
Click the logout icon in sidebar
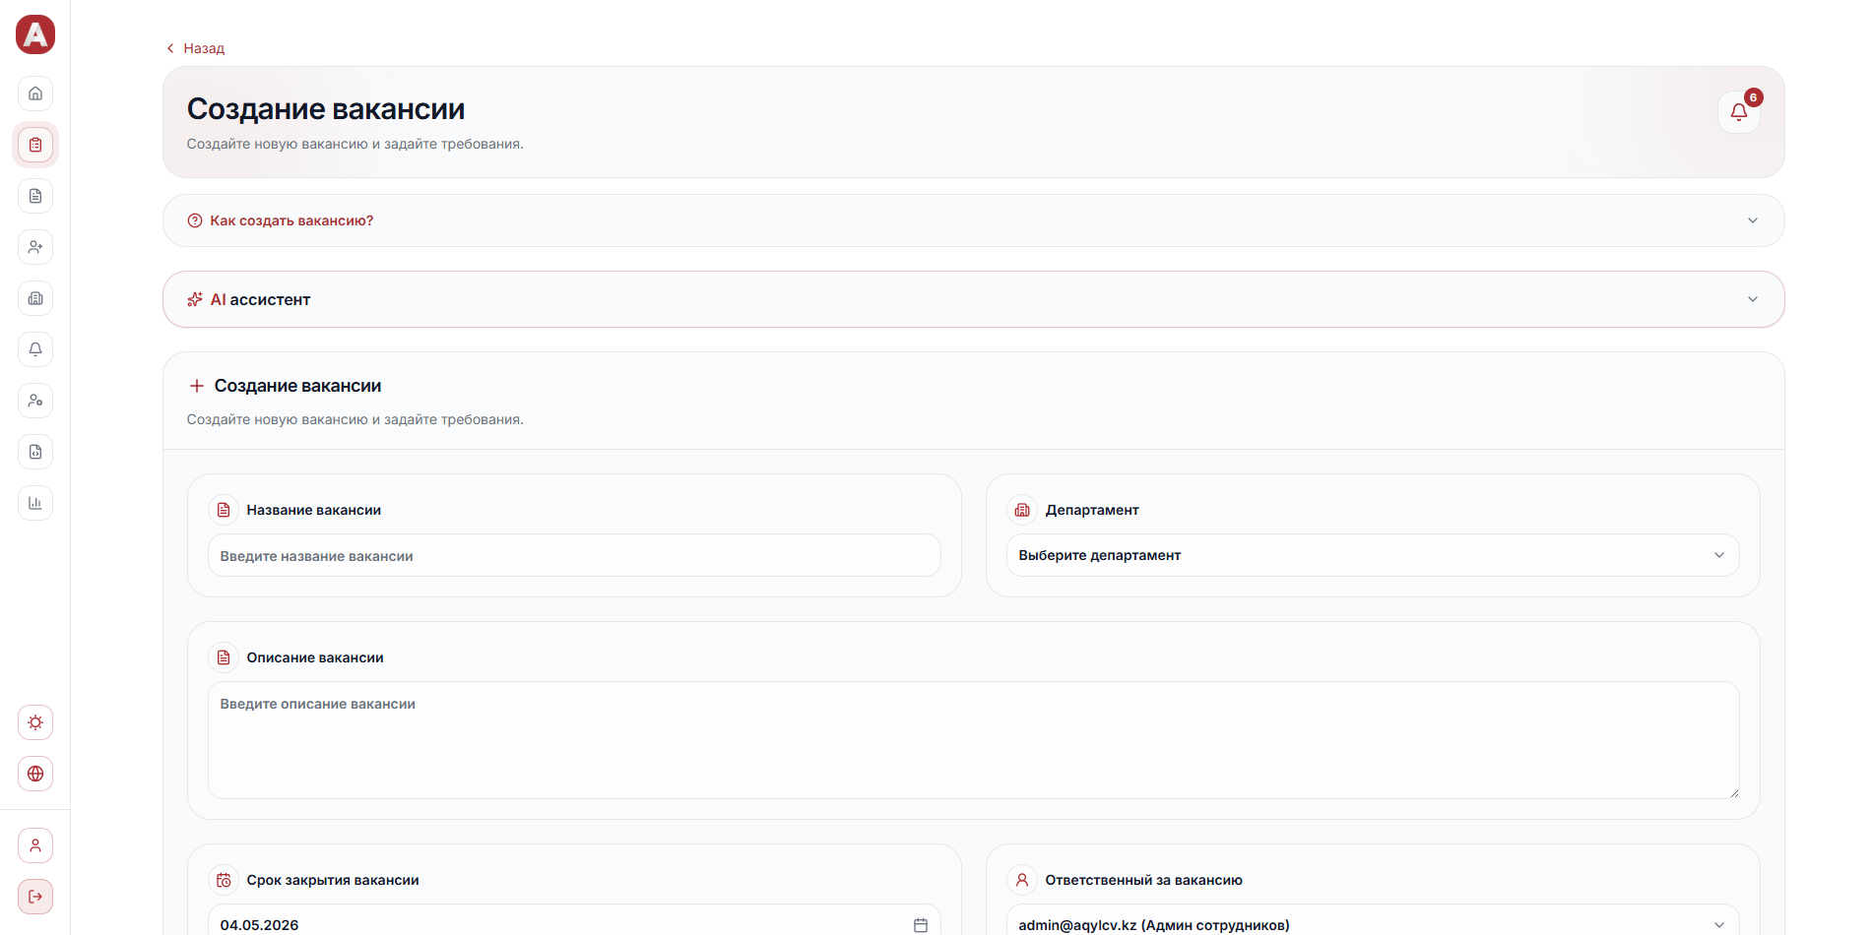tap(35, 897)
